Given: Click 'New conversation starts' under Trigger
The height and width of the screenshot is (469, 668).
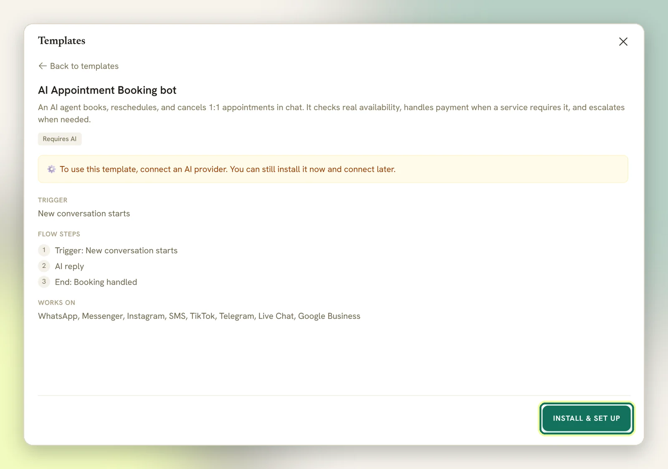Looking at the screenshot, I should coord(84,214).
